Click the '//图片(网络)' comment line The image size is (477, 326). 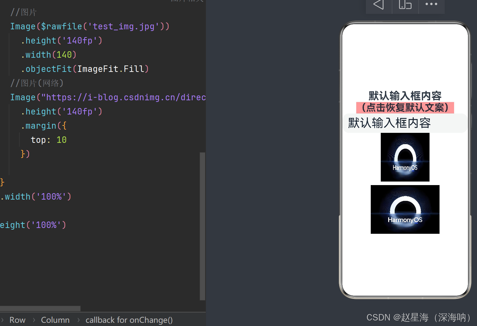click(x=37, y=83)
